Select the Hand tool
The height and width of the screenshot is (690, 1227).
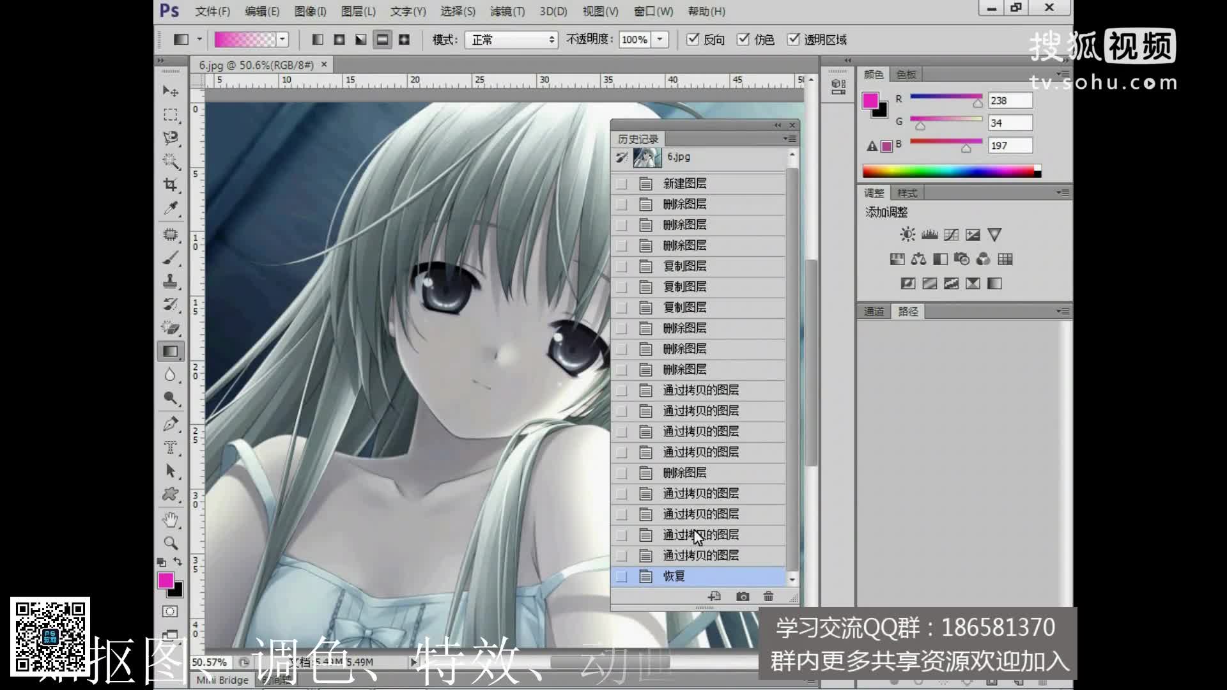pyautogui.click(x=170, y=520)
